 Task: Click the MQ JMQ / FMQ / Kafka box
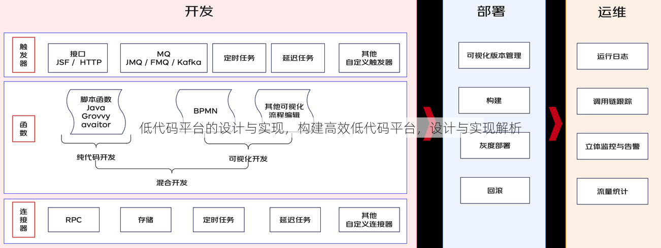(164, 58)
